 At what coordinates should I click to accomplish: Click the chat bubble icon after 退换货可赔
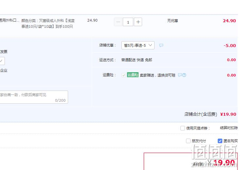(180, 75)
